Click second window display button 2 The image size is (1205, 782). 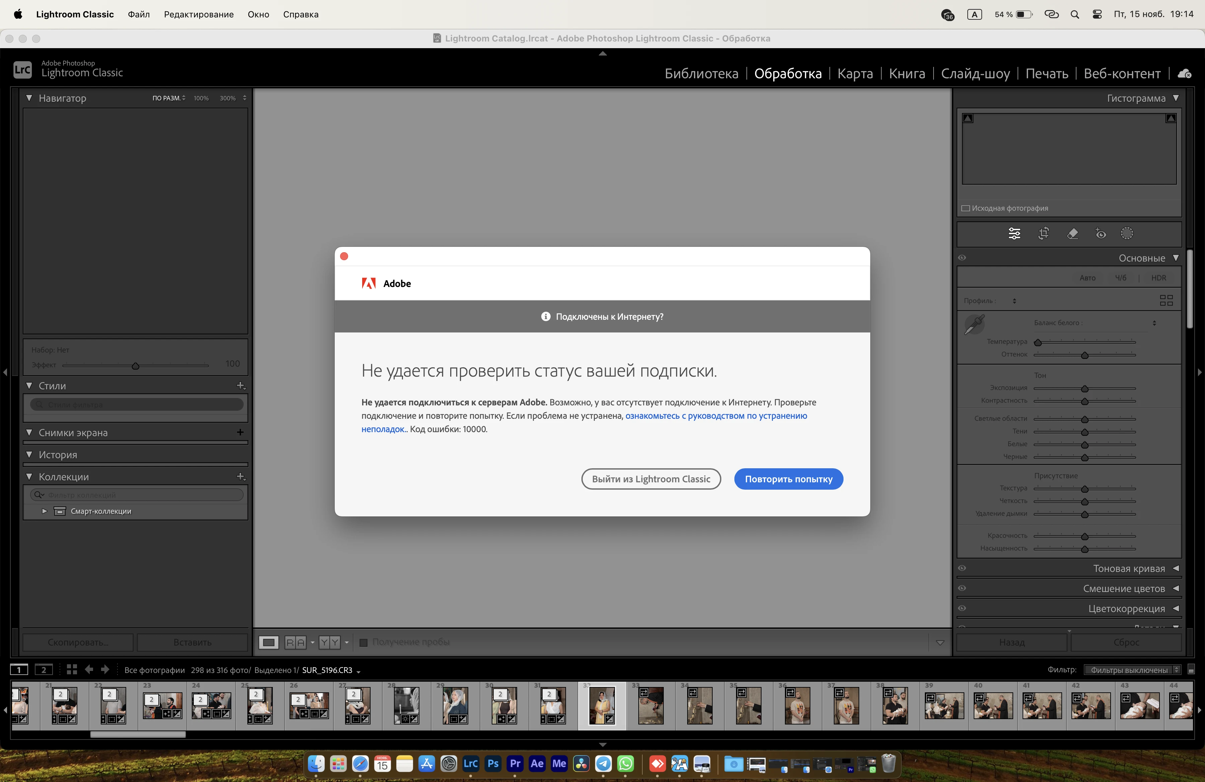click(x=44, y=670)
